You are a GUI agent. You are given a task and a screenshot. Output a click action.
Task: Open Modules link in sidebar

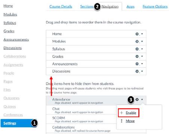[10, 14]
